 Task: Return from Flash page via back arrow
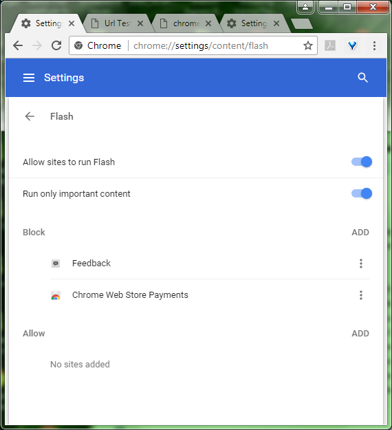pyautogui.click(x=30, y=116)
